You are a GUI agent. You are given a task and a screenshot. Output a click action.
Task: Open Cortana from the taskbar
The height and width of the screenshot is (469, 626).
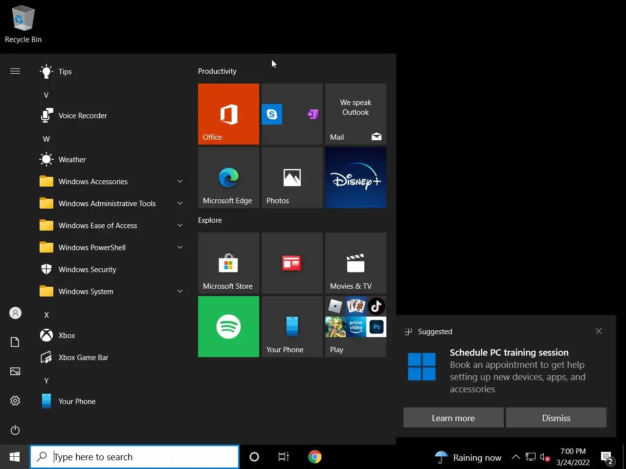click(254, 457)
